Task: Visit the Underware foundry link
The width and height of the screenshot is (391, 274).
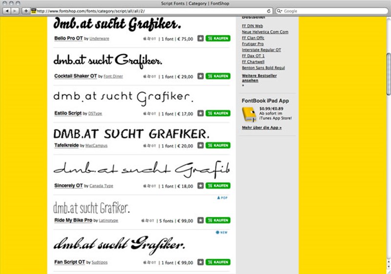Action: [x=99, y=39]
